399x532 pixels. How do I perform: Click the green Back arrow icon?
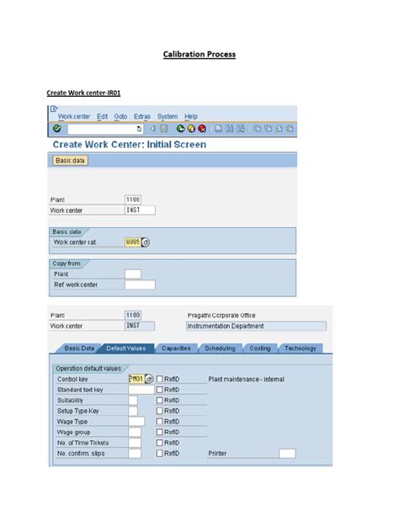(180, 129)
